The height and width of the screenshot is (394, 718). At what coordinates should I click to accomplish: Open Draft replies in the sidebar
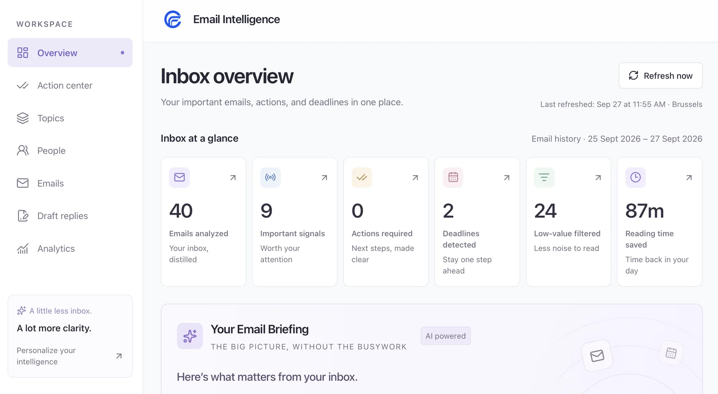(x=70, y=216)
